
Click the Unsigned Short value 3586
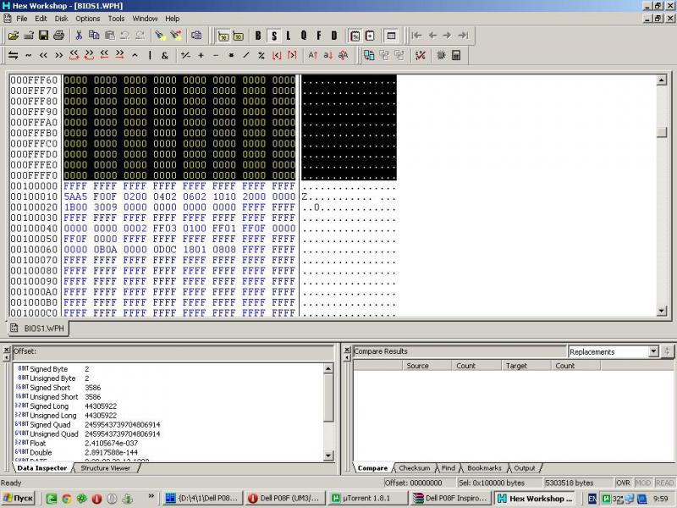click(x=93, y=397)
